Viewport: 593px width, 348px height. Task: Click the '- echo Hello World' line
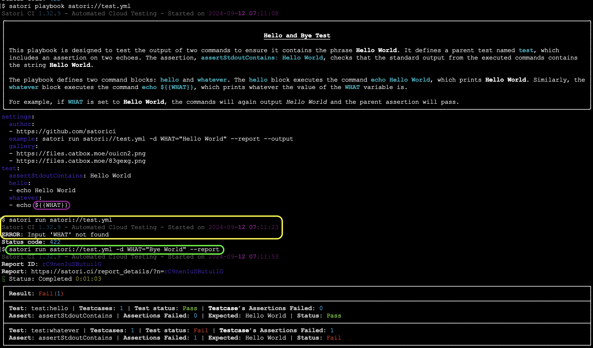(42, 190)
